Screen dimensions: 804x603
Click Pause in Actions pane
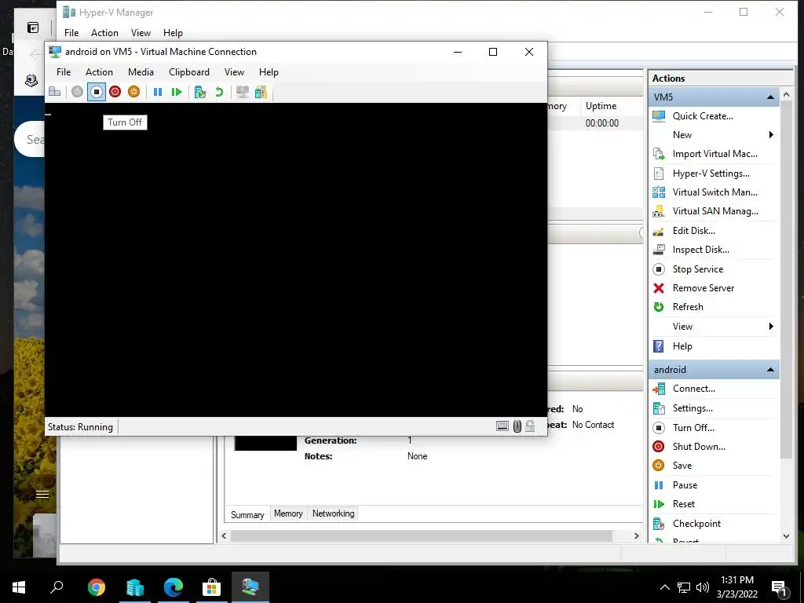[685, 485]
